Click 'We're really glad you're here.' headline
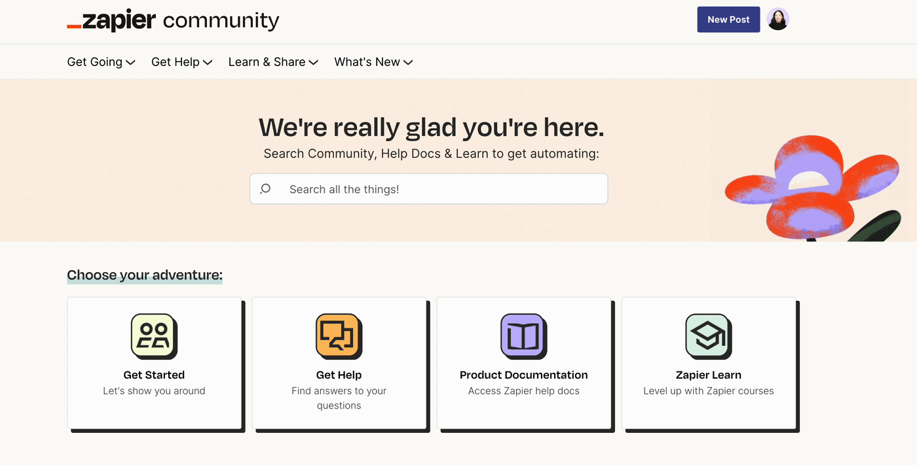917x465 pixels. 431,128
